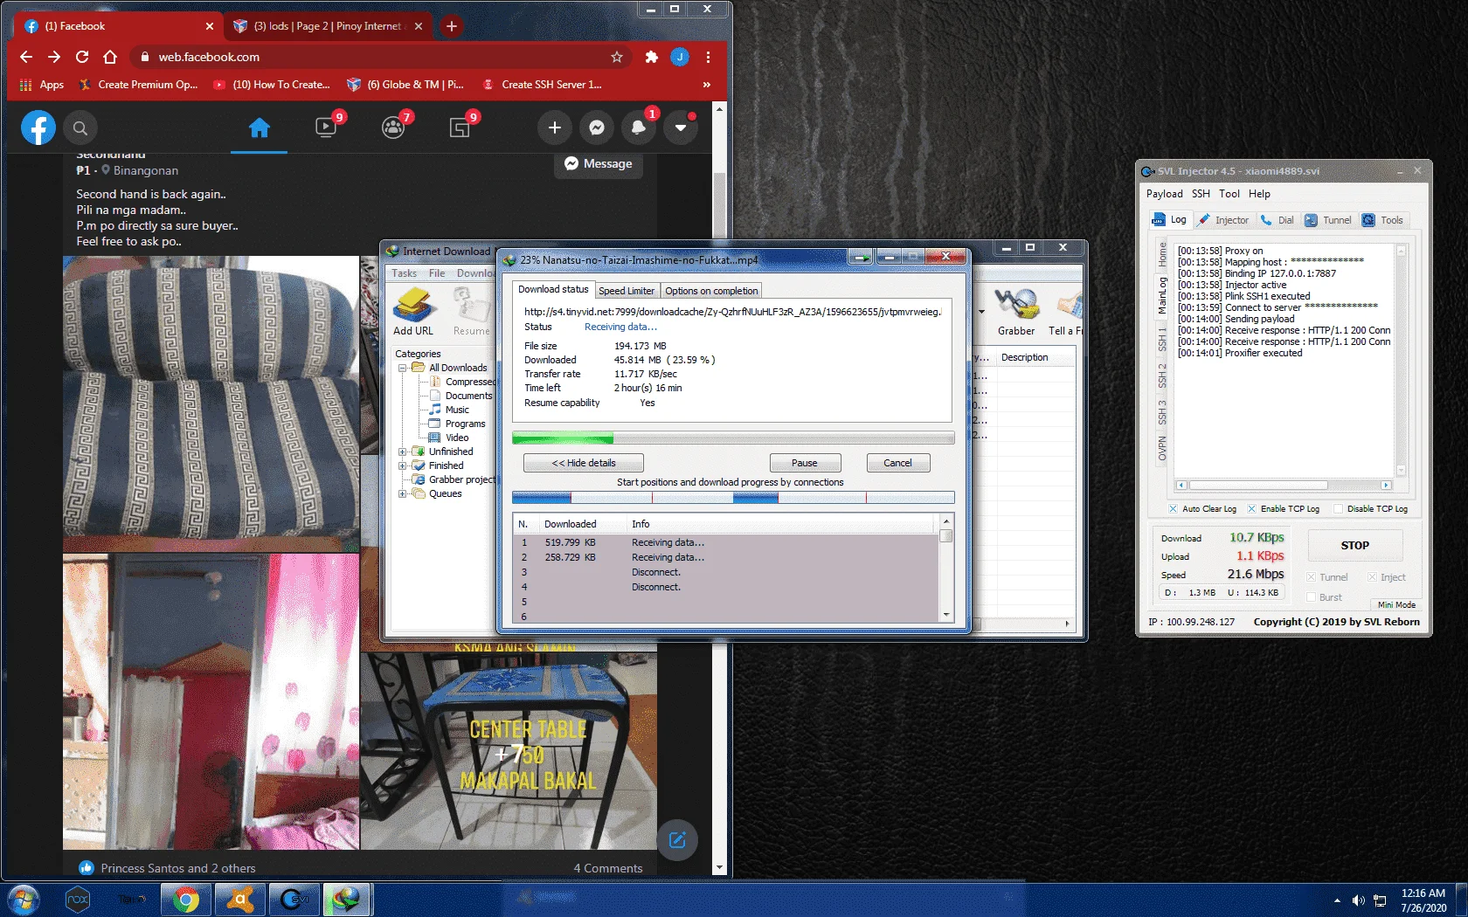Click the Message button on the post

(599, 163)
